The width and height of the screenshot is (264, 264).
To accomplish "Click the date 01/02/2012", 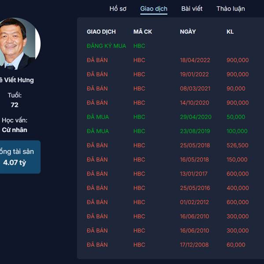I will 194,202.
